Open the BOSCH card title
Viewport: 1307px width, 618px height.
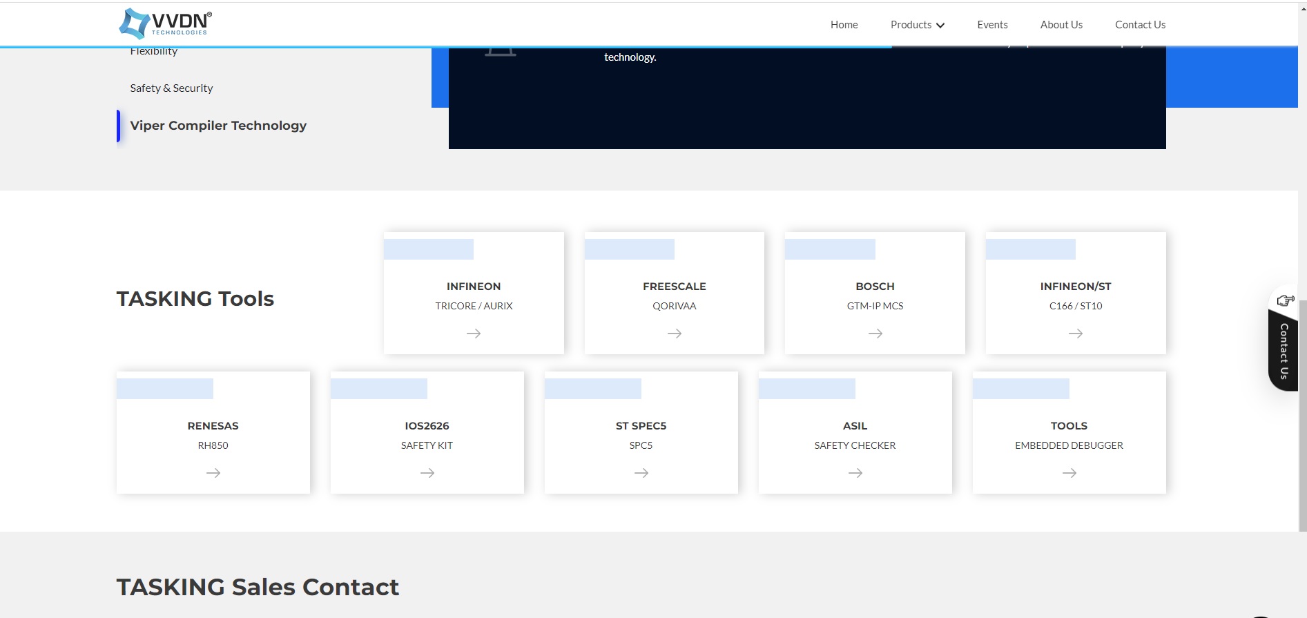point(875,287)
